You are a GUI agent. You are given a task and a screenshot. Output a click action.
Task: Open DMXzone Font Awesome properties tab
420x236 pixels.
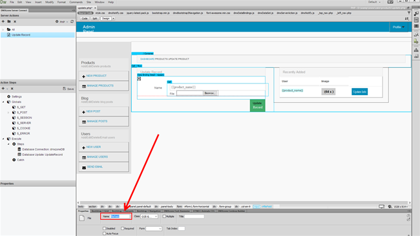(x=176, y=211)
